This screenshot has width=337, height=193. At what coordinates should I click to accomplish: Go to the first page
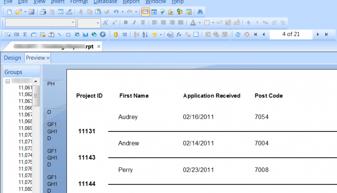(x=255, y=35)
